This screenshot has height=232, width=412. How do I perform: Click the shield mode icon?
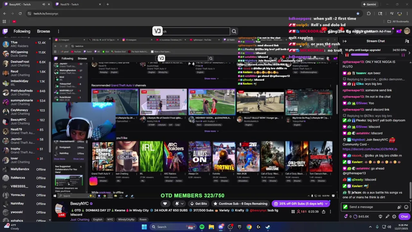pyautogui.click(x=380, y=217)
